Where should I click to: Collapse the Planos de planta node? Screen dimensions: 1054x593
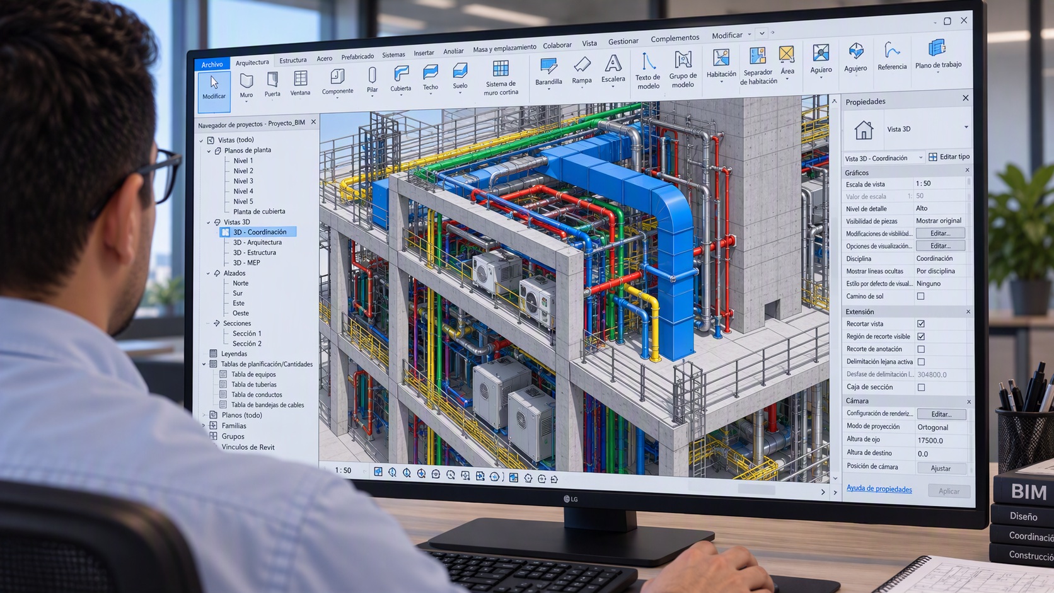(209, 151)
